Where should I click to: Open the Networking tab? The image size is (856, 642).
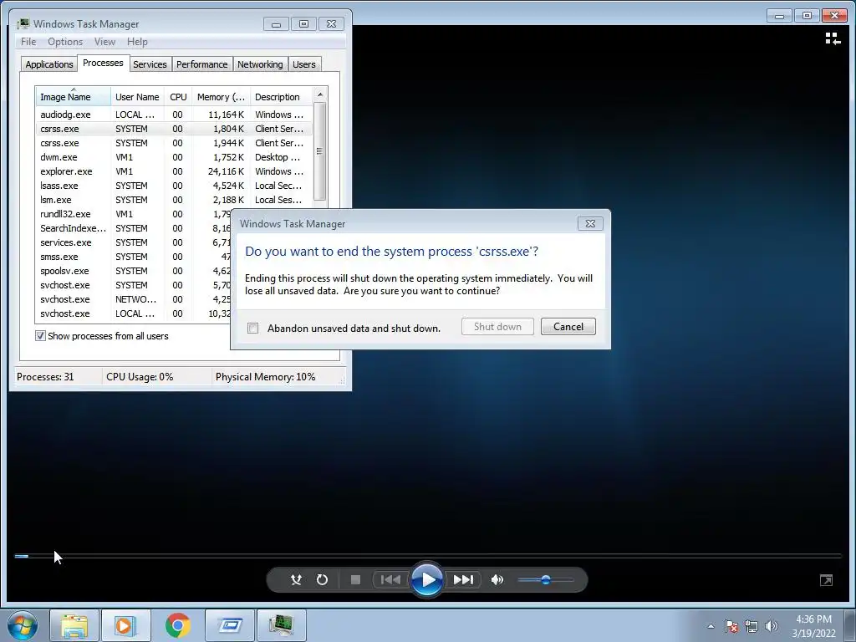260,64
